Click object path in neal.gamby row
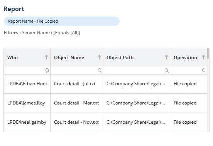The height and width of the screenshot is (146, 213). click(x=136, y=122)
